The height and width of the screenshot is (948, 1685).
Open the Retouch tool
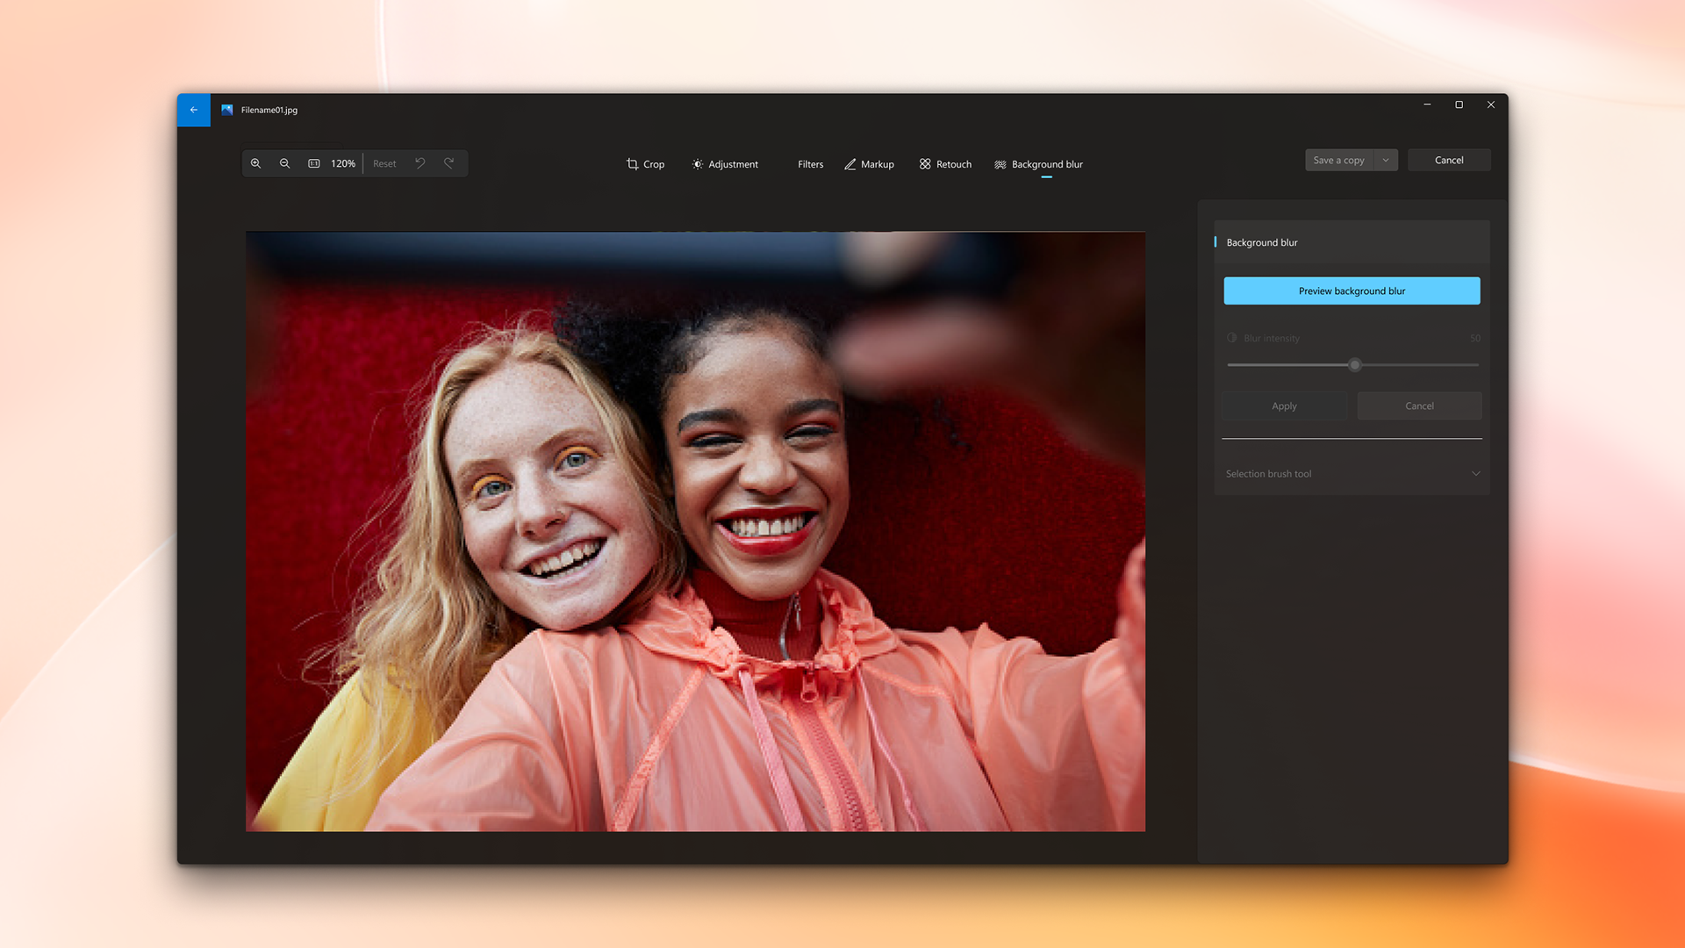[945, 164]
